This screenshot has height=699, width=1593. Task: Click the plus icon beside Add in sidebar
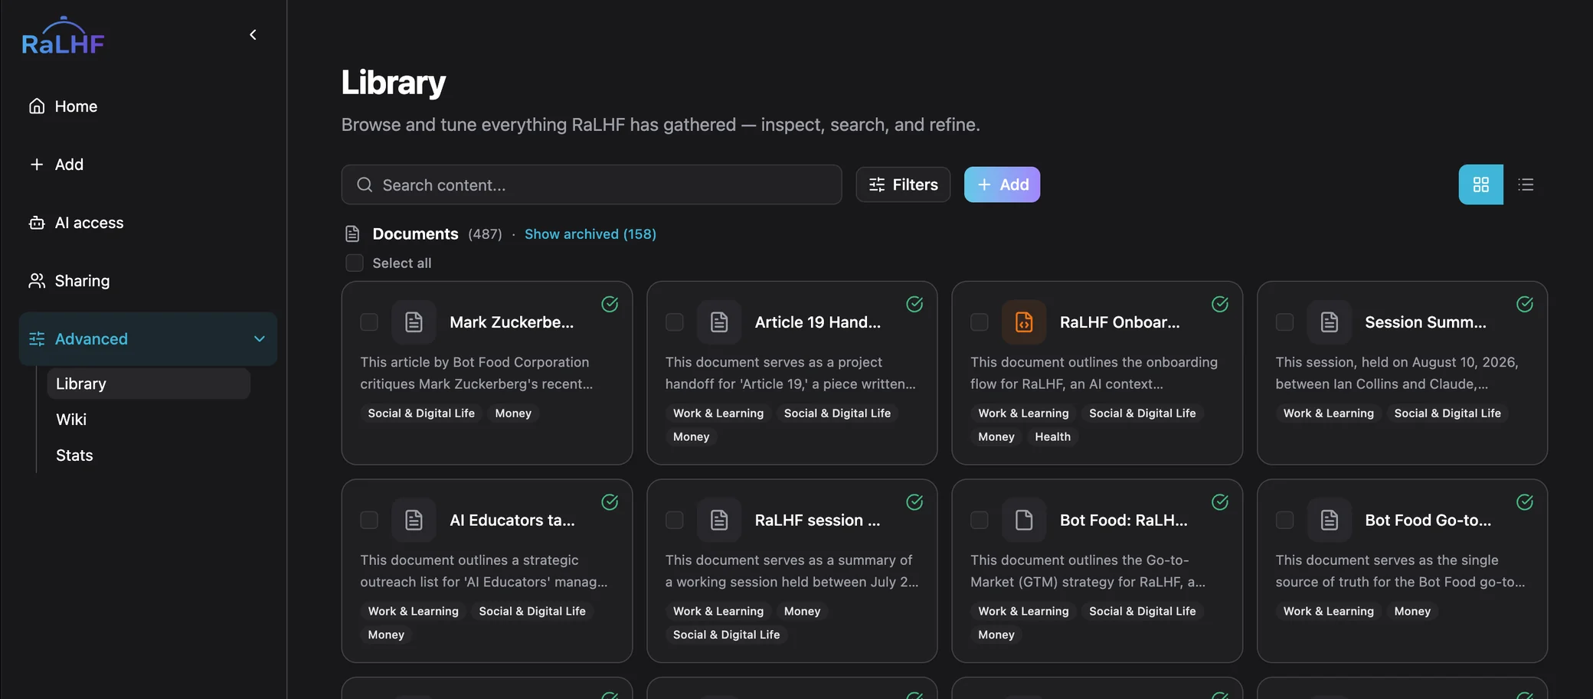pyautogui.click(x=37, y=165)
